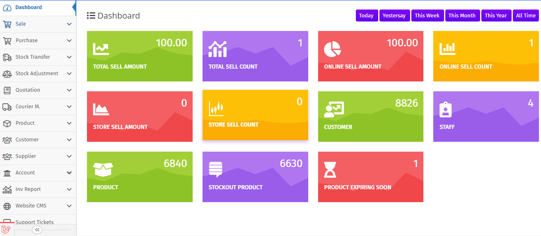Expand the Purchase menu chevron
The image size is (541, 236).
(x=69, y=41)
